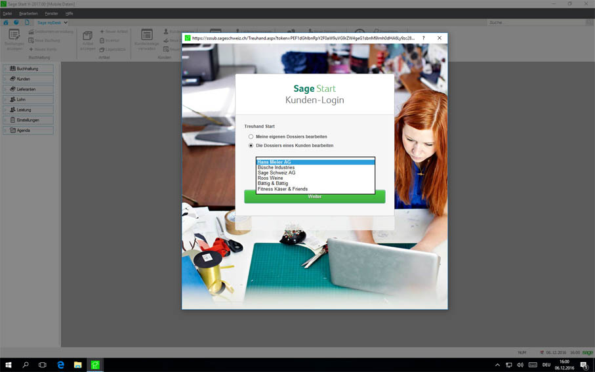The image size is (595, 372).
Task: Select 'Die Dossiers eines Kunden bearbeiten' option
Action: (x=251, y=146)
